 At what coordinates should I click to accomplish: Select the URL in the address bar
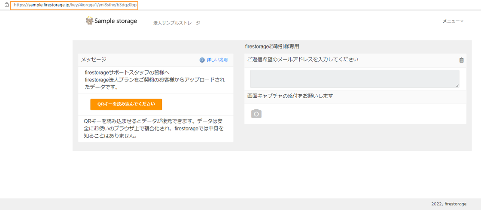pos(75,5)
